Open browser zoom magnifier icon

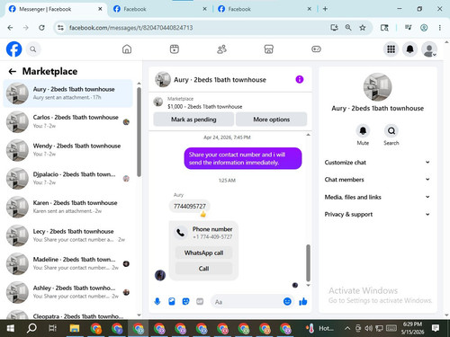(348, 28)
